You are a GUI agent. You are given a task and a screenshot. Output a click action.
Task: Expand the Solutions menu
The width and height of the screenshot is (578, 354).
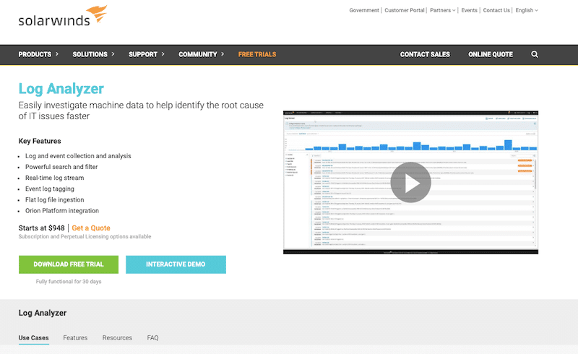pos(93,54)
